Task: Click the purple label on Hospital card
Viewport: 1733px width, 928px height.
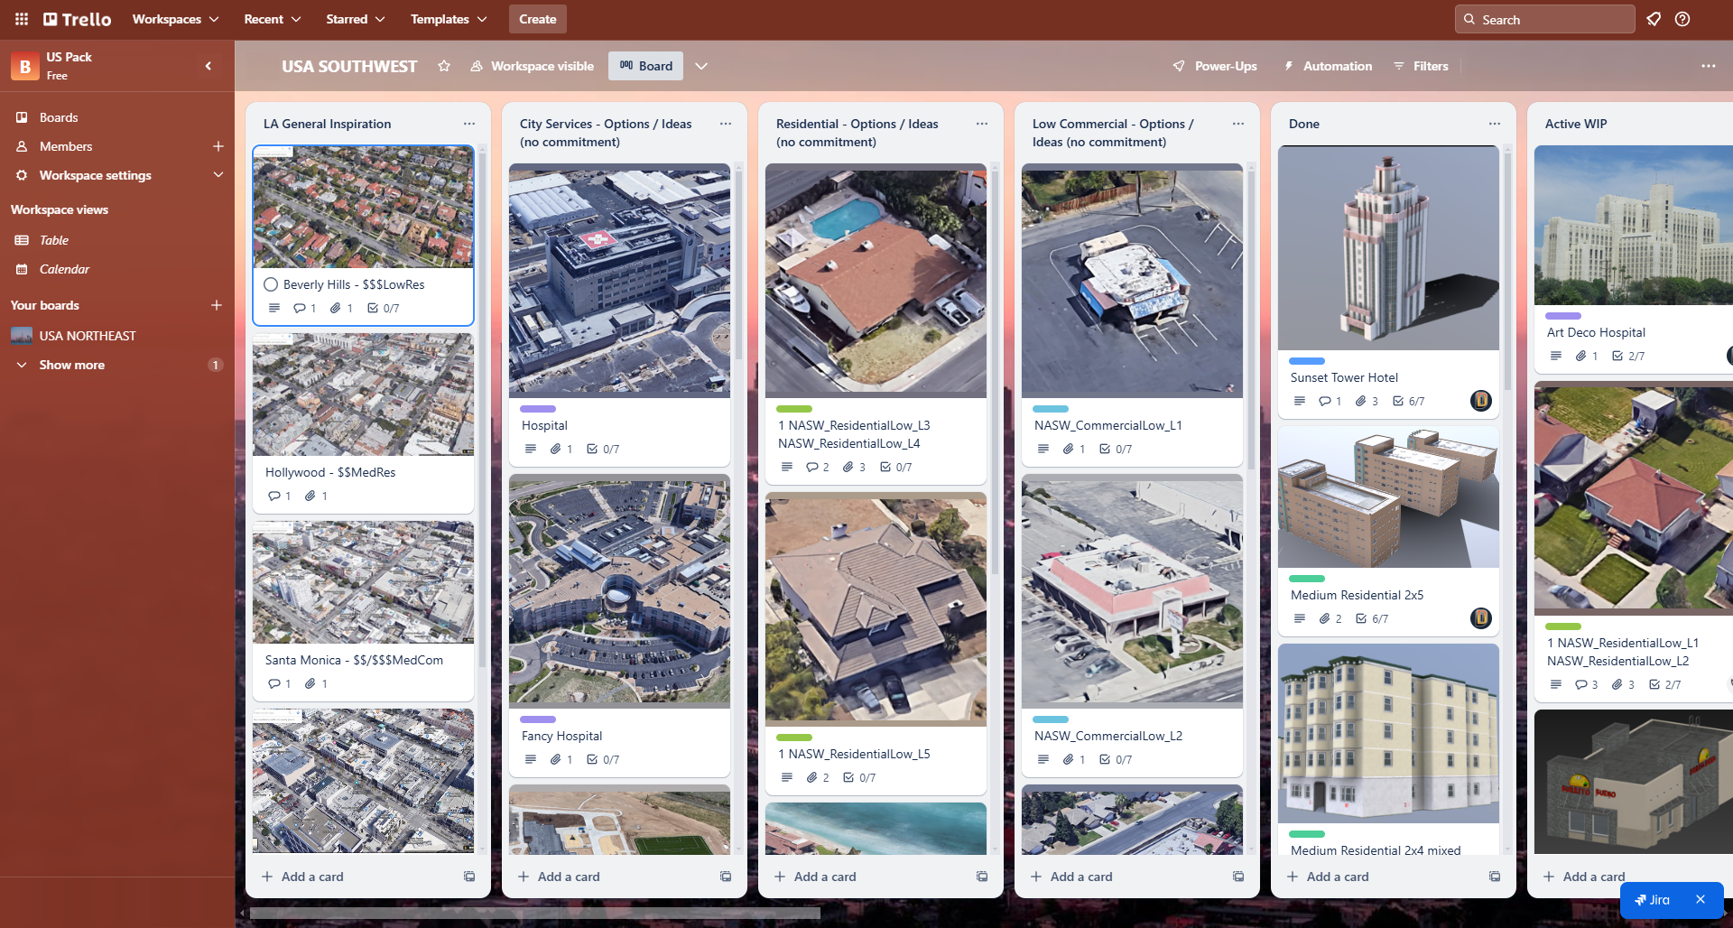Action: coord(538,409)
